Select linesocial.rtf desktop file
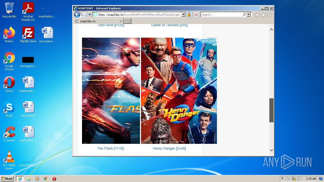This screenshot has width=324, height=182. (x=28, y=109)
